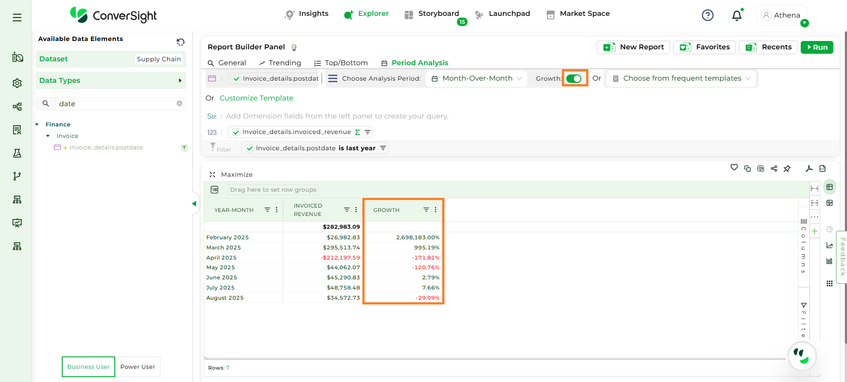Open Choose from frequent templates dropdown
The height and width of the screenshot is (382, 847).
(681, 78)
